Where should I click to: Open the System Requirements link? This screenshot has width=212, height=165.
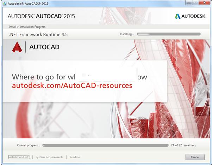(49, 157)
